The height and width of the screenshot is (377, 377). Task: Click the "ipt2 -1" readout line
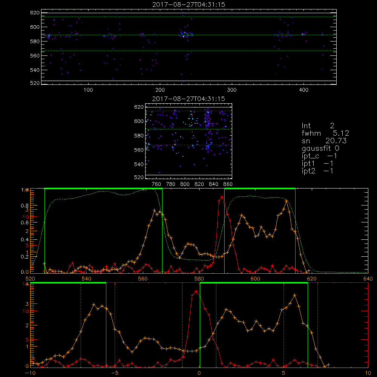317,171
